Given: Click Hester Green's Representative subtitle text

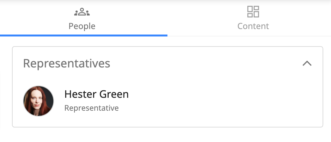Looking at the screenshot, I should tap(91, 108).
